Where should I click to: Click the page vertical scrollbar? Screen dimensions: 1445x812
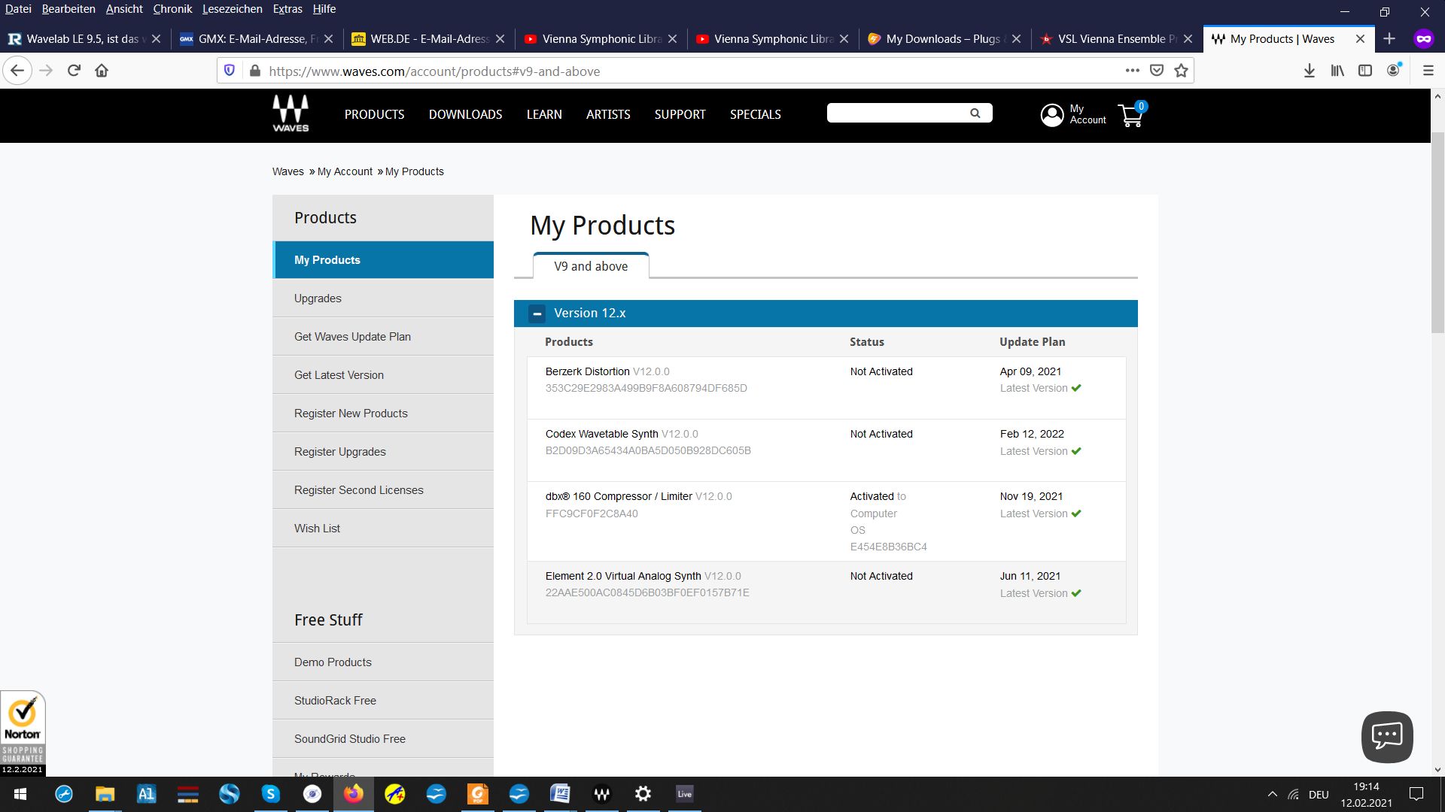(x=1437, y=233)
